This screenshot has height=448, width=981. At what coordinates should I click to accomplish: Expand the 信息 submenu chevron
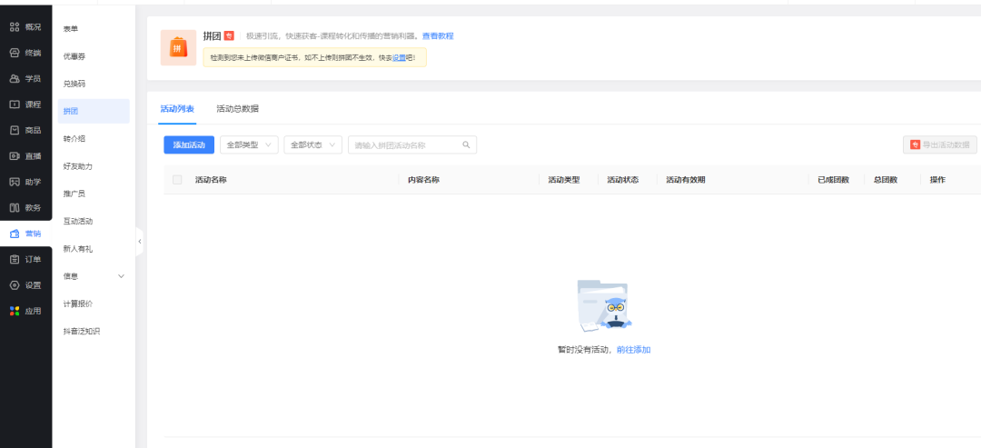121,276
